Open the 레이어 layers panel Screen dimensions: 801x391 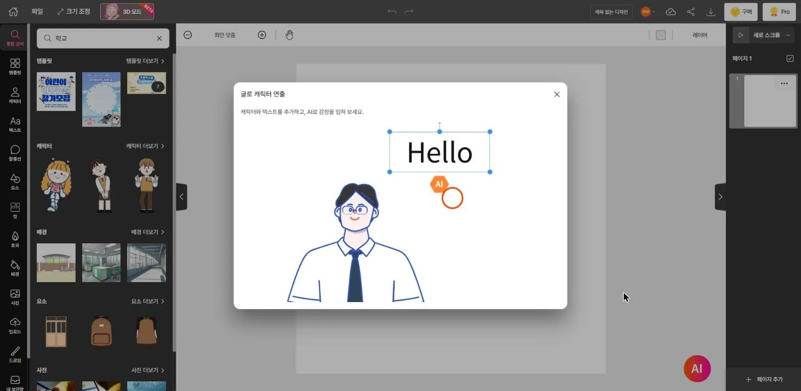(700, 35)
